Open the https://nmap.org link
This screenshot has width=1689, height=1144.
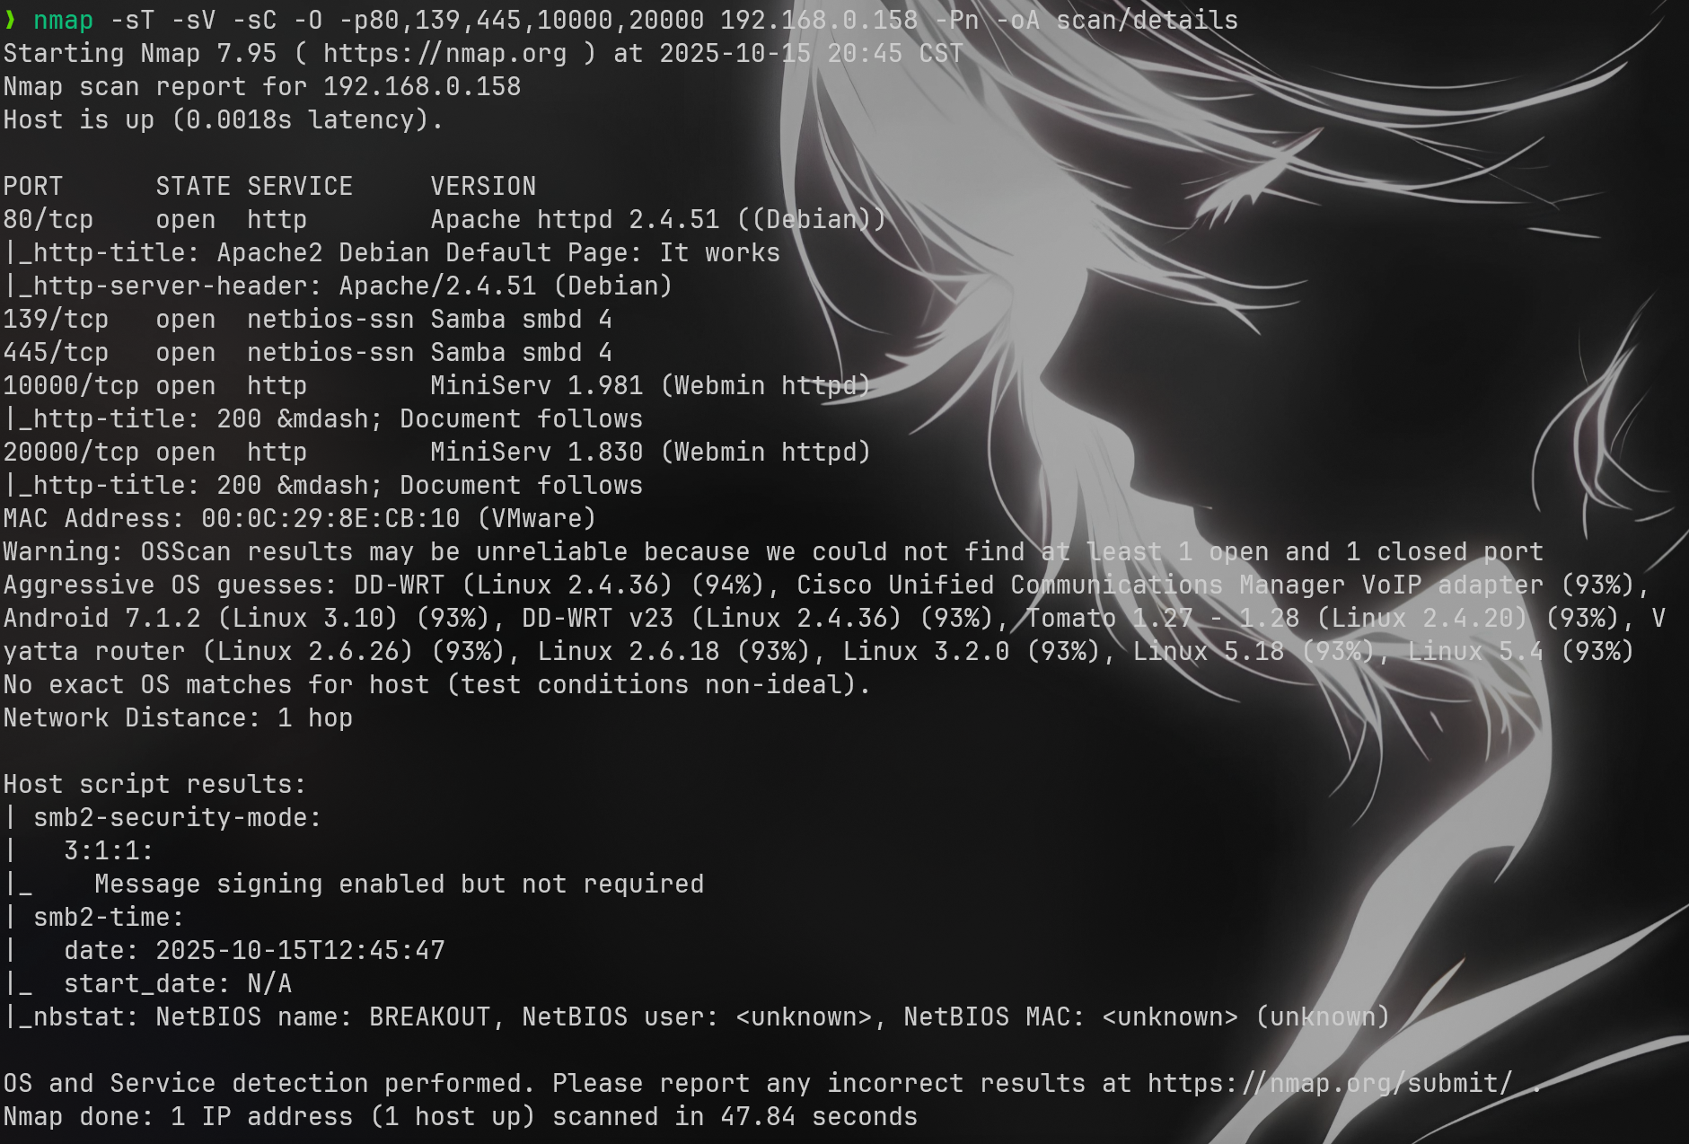point(445,54)
